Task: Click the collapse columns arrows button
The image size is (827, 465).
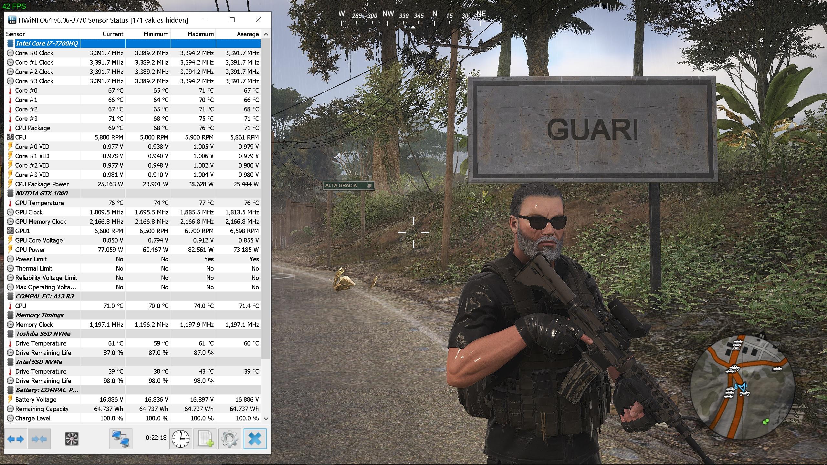Action: [x=39, y=439]
